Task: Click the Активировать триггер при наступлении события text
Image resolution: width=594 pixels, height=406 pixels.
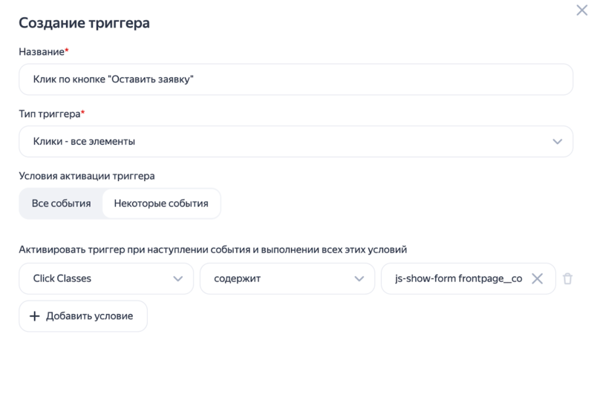Action: pyautogui.click(x=212, y=249)
